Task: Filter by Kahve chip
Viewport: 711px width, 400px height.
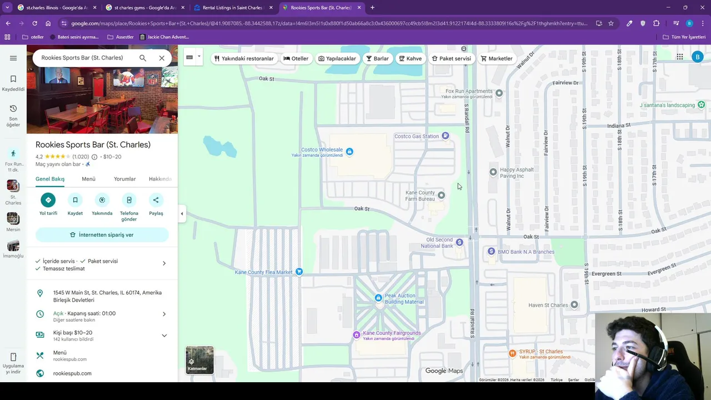Action: (410, 58)
